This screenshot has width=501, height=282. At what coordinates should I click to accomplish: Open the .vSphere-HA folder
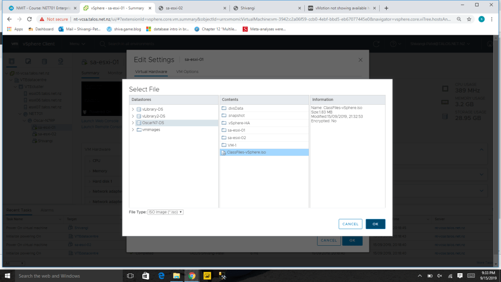pyautogui.click(x=239, y=123)
